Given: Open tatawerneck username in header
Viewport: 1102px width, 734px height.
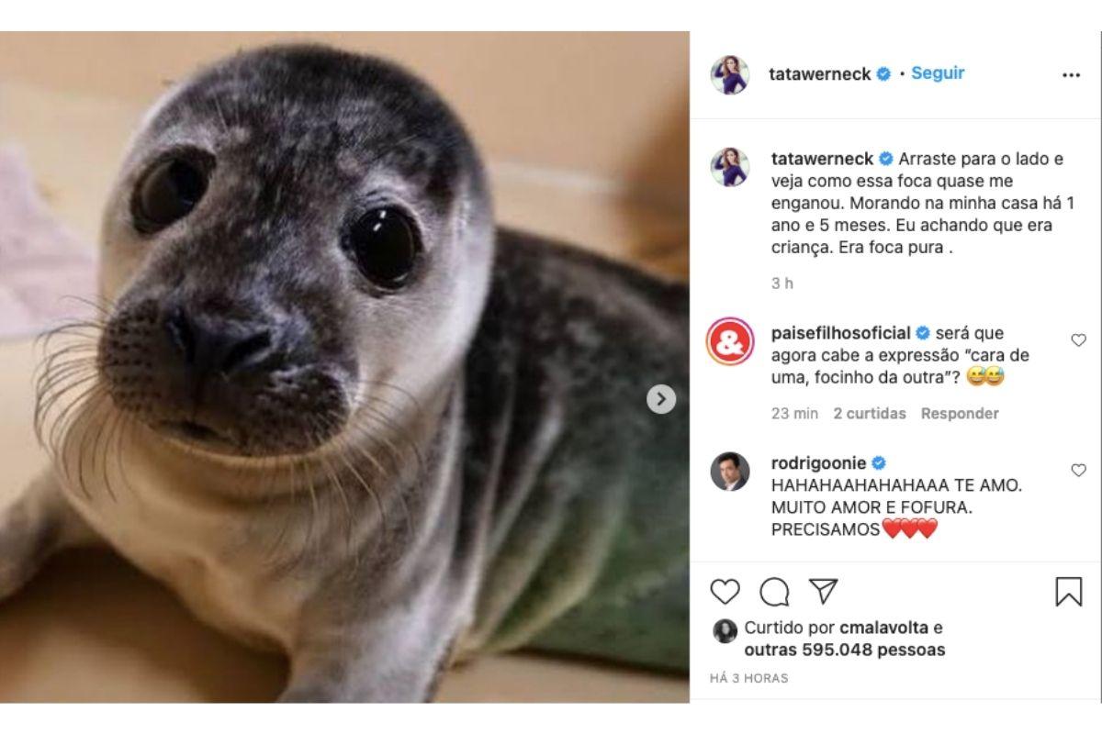Looking at the screenshot, I should [x=819, y=74].
